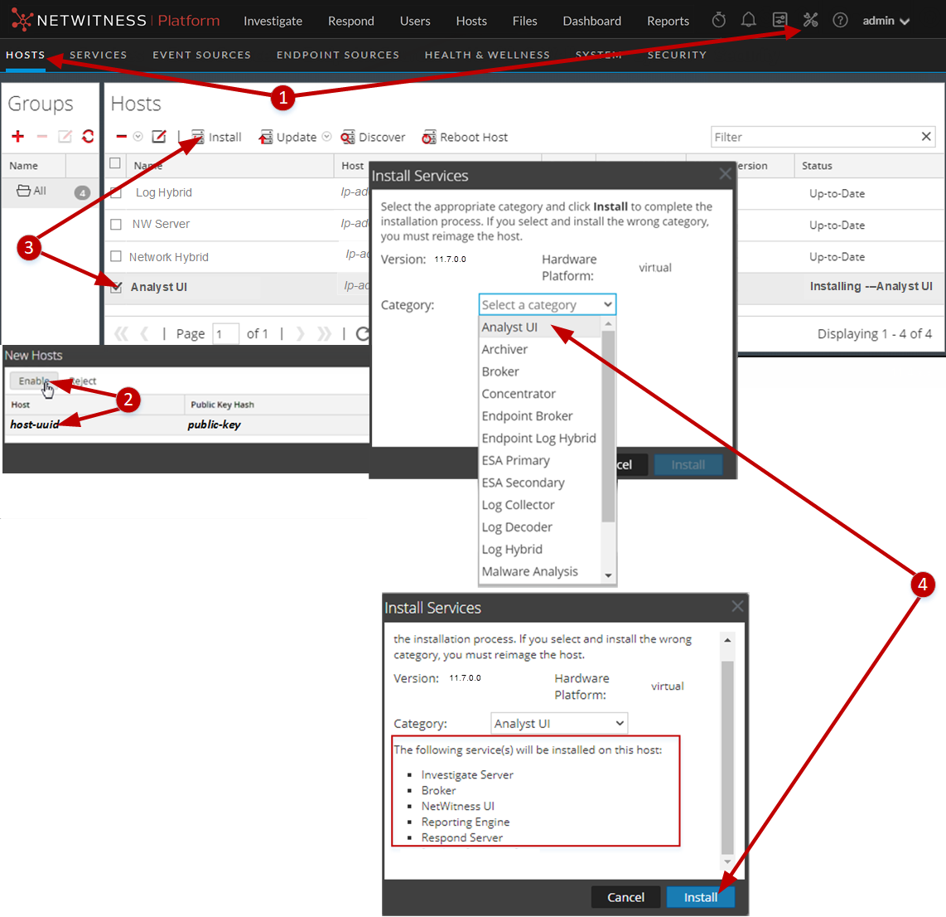Open the notifications bell icon
This screenshot has height=917, width=946.
pos(749,20)
